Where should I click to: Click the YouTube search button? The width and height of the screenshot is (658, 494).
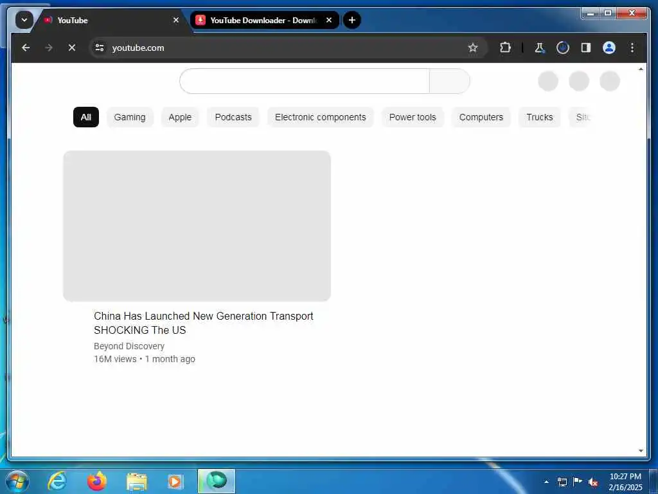coord(449,81)
